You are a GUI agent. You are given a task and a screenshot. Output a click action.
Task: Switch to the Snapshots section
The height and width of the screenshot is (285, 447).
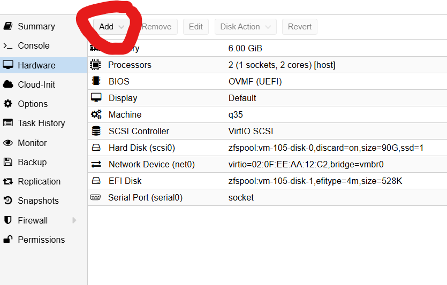[38, 201]
